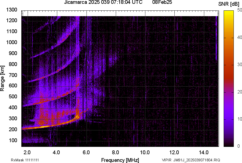Click the 'SNR [dB]' colorbar label
This screenshot has height=163, width=242.
tap(229, 4)
